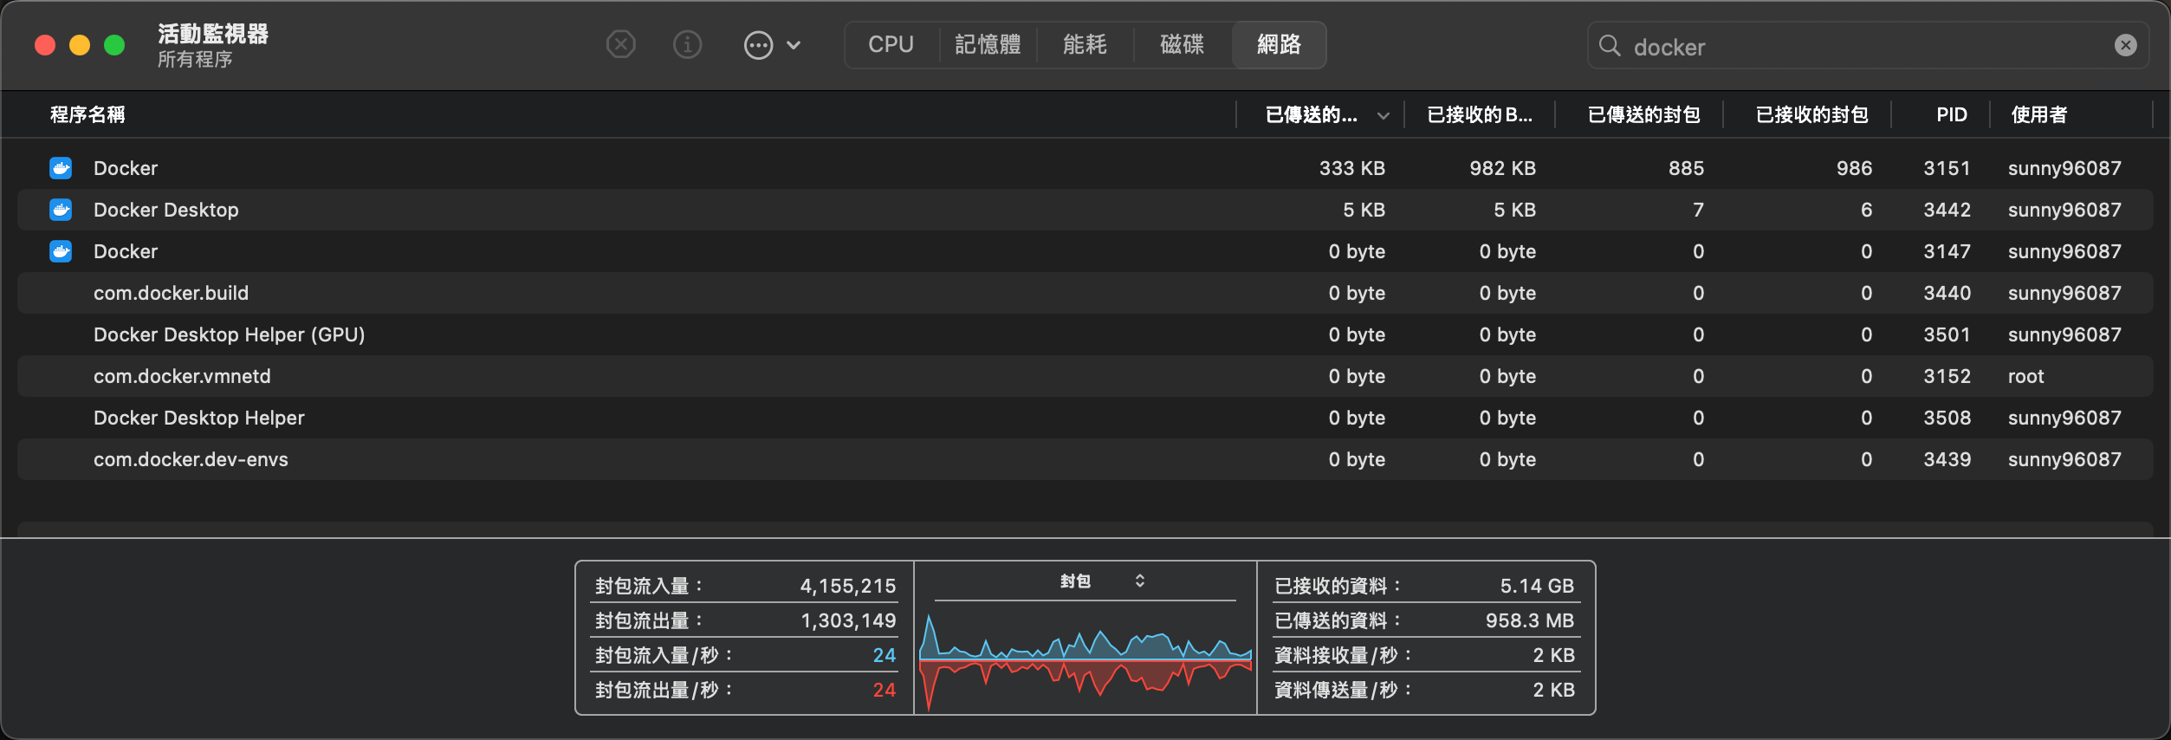Click the packet traffic graph
The image size is (2171, 740).
click(1085, 660)
